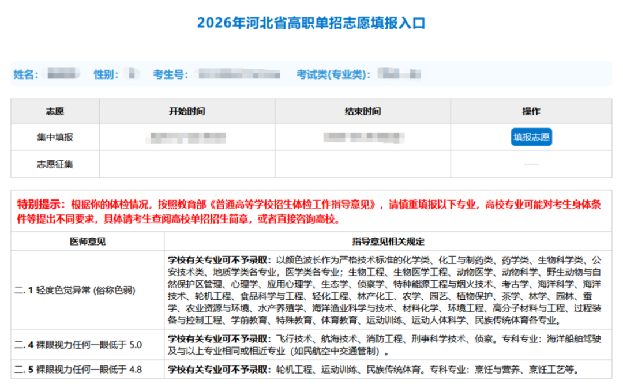This screenshot has width=623, height=392.
Task: Click the 性别 label
Action: click(x=106, y=74)
